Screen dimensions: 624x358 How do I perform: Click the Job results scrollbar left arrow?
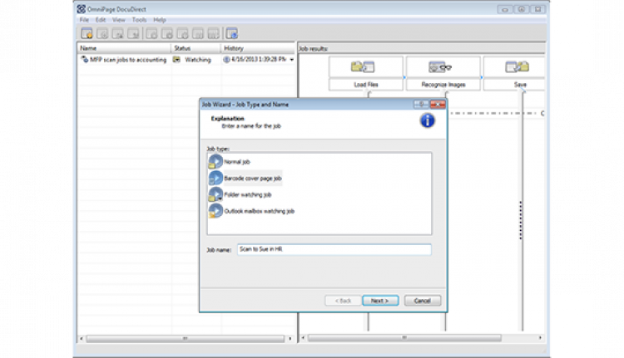coord(303,338)
